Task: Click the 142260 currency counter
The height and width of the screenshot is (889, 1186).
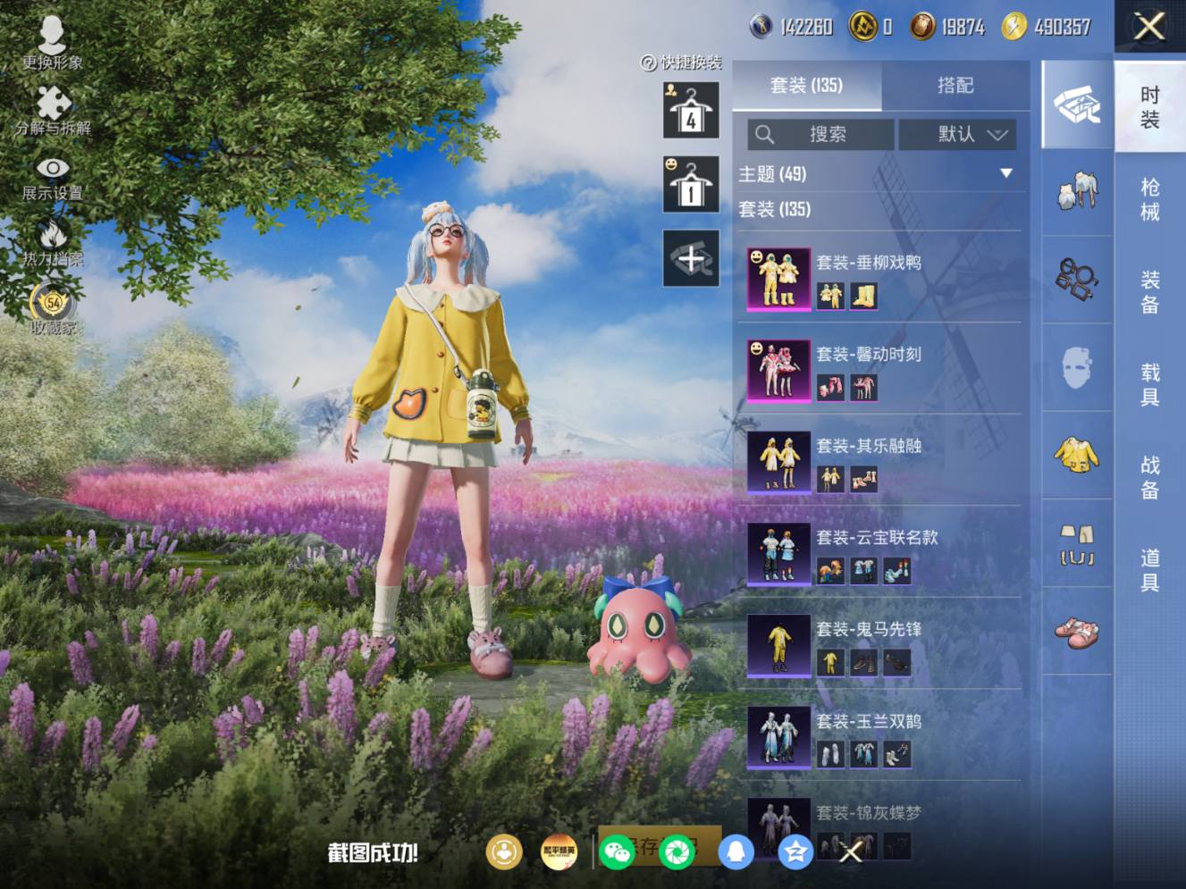Action: pos(792,27)
